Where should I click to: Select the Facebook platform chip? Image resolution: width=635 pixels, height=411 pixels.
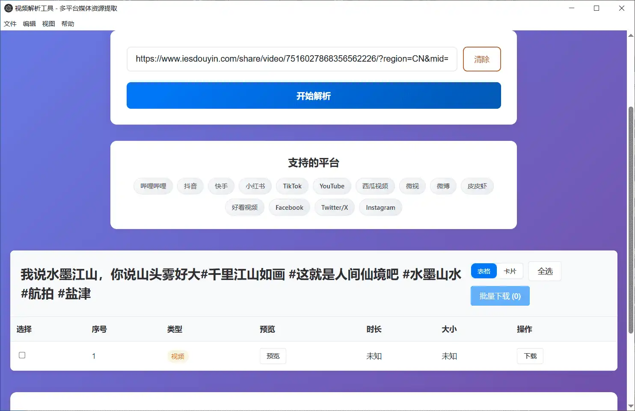289,207
